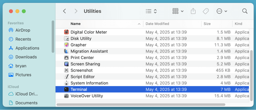The width and height of the screenshot is (256, 110).
Task: Click the Documents sidebar icon
Action: point(11,103)
